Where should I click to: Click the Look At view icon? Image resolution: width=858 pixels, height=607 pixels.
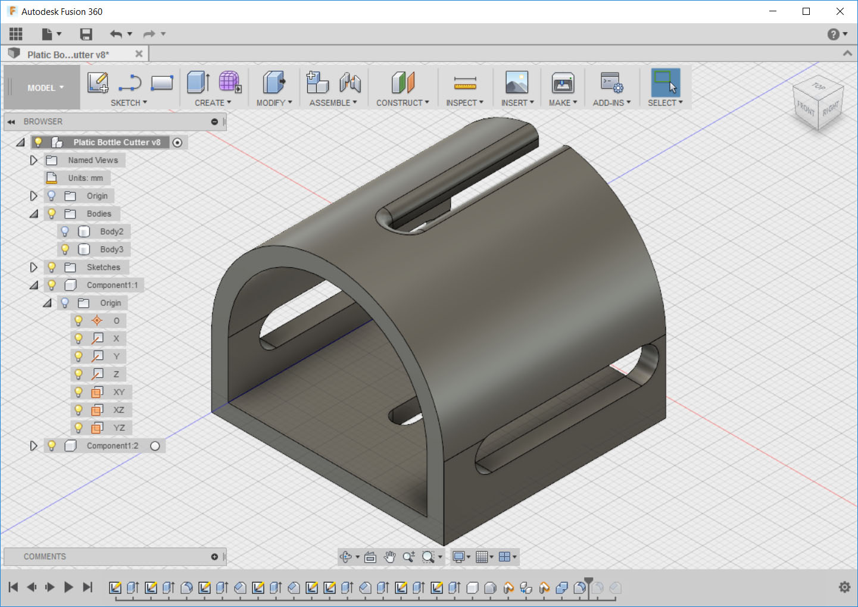pyautogui.click(x=370, y=556)
